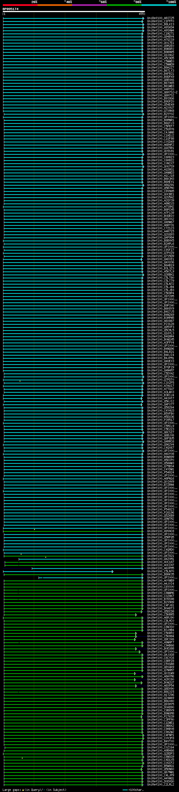Select hit label UniRef100_Q4WWD3
Screen dimensions: 179x792
[x=161, y=173]
